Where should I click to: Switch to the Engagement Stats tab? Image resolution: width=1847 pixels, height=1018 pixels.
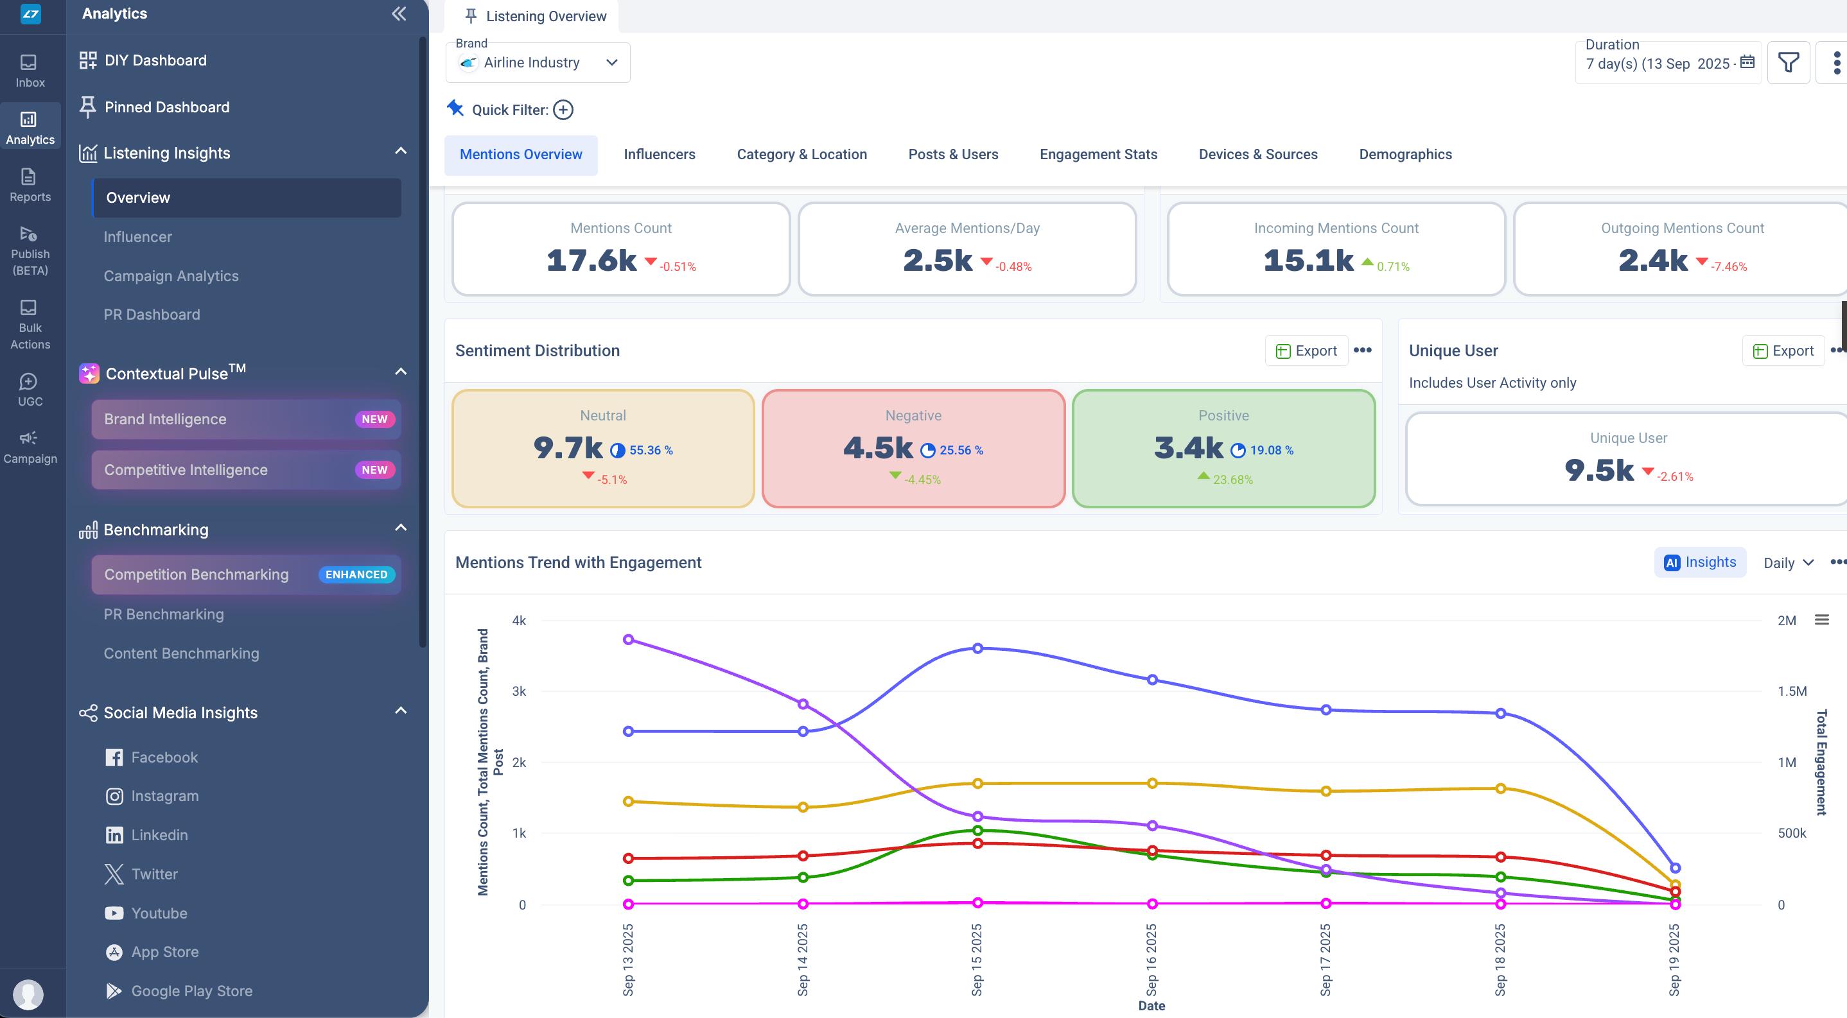(1098, 155)
